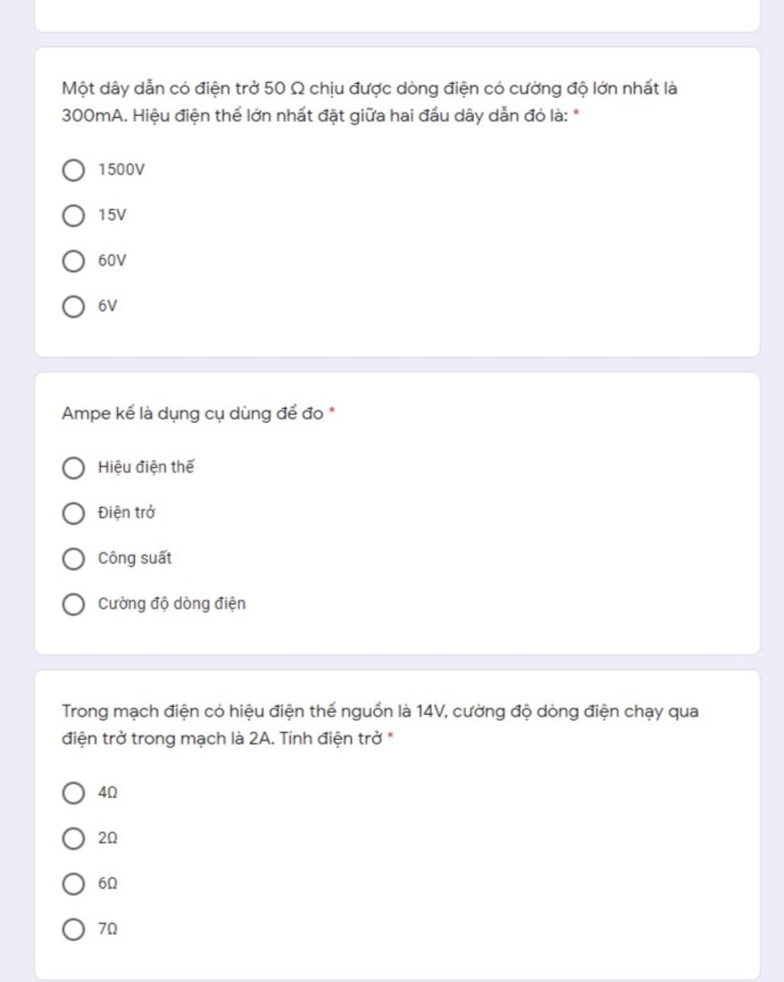The width and height of the screenshot is (784, 982).
Task: Click the 7Ω label text
Action: (107, 930)
